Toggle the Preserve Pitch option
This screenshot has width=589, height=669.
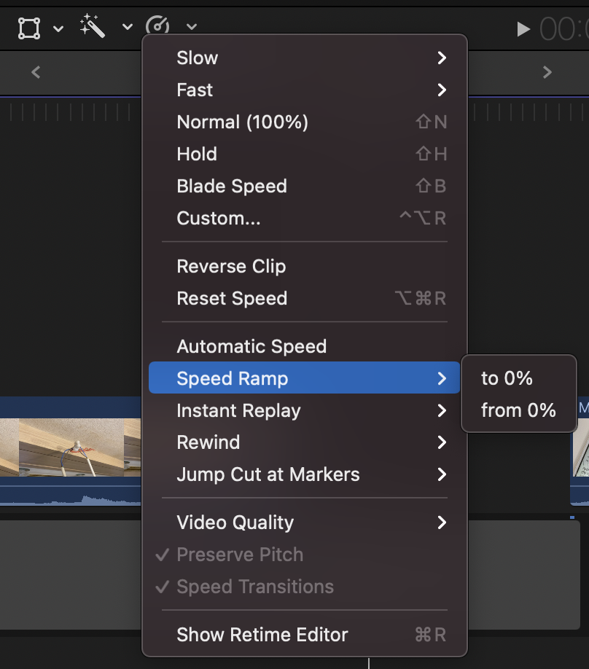point(304,555)
